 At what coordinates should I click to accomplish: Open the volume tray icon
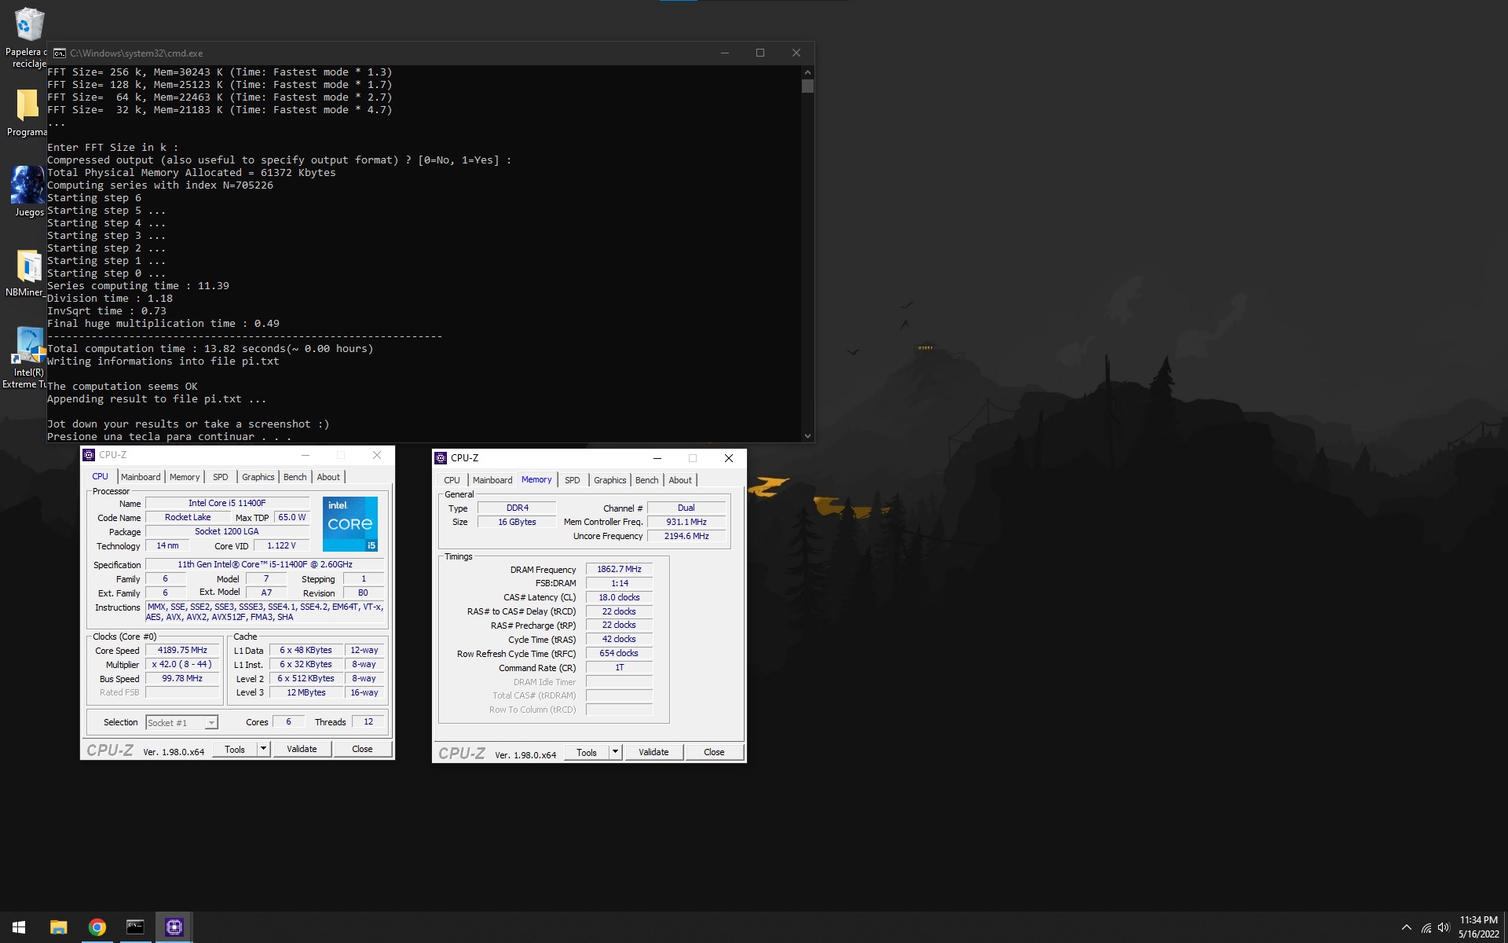1444,928
